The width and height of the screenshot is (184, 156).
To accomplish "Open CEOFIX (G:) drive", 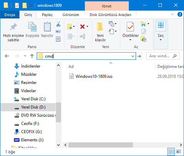I will (x=28, y=132).
